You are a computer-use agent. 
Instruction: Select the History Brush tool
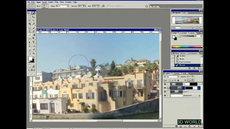(x=33, y=32)
